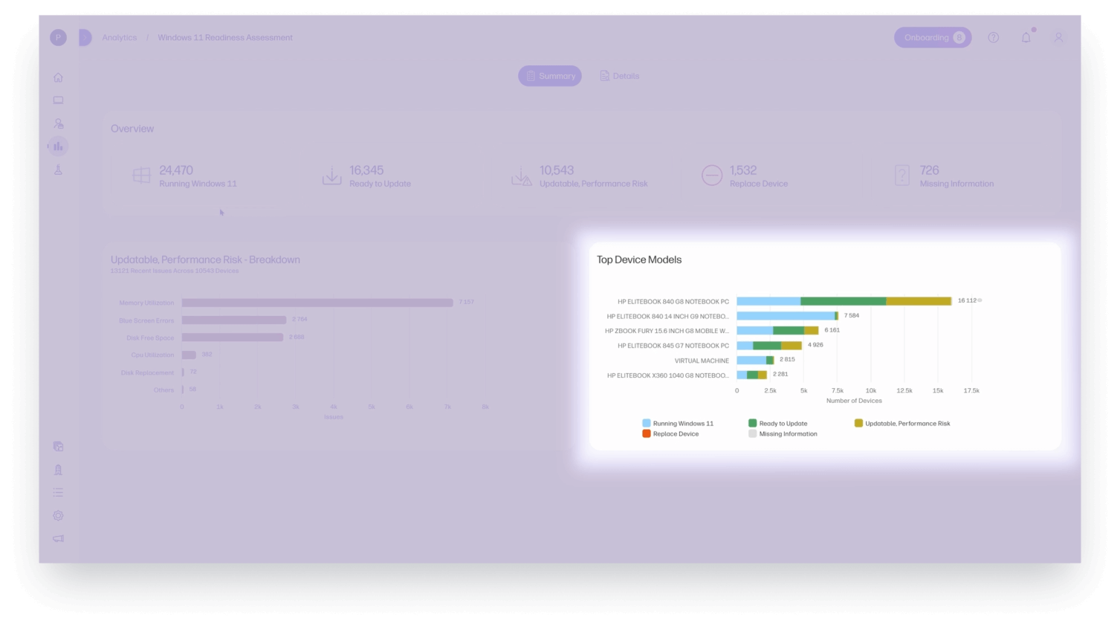Click the Memory Utilization bar in breakdown chart
Image resolution: width=1120 pixels, height=626 pixels.
click(x=317, y=303)
